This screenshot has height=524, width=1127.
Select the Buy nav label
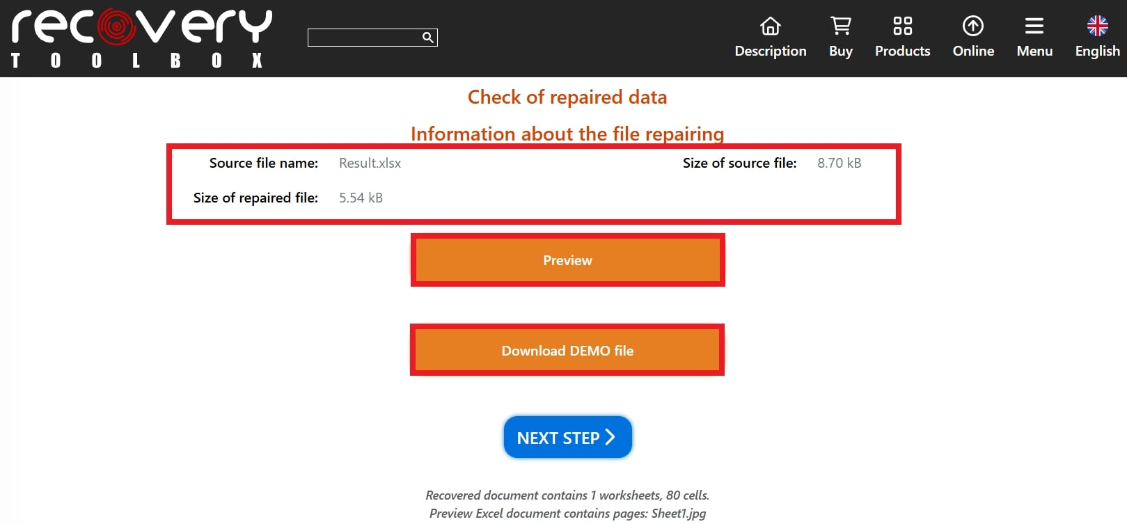pos(840,51)
